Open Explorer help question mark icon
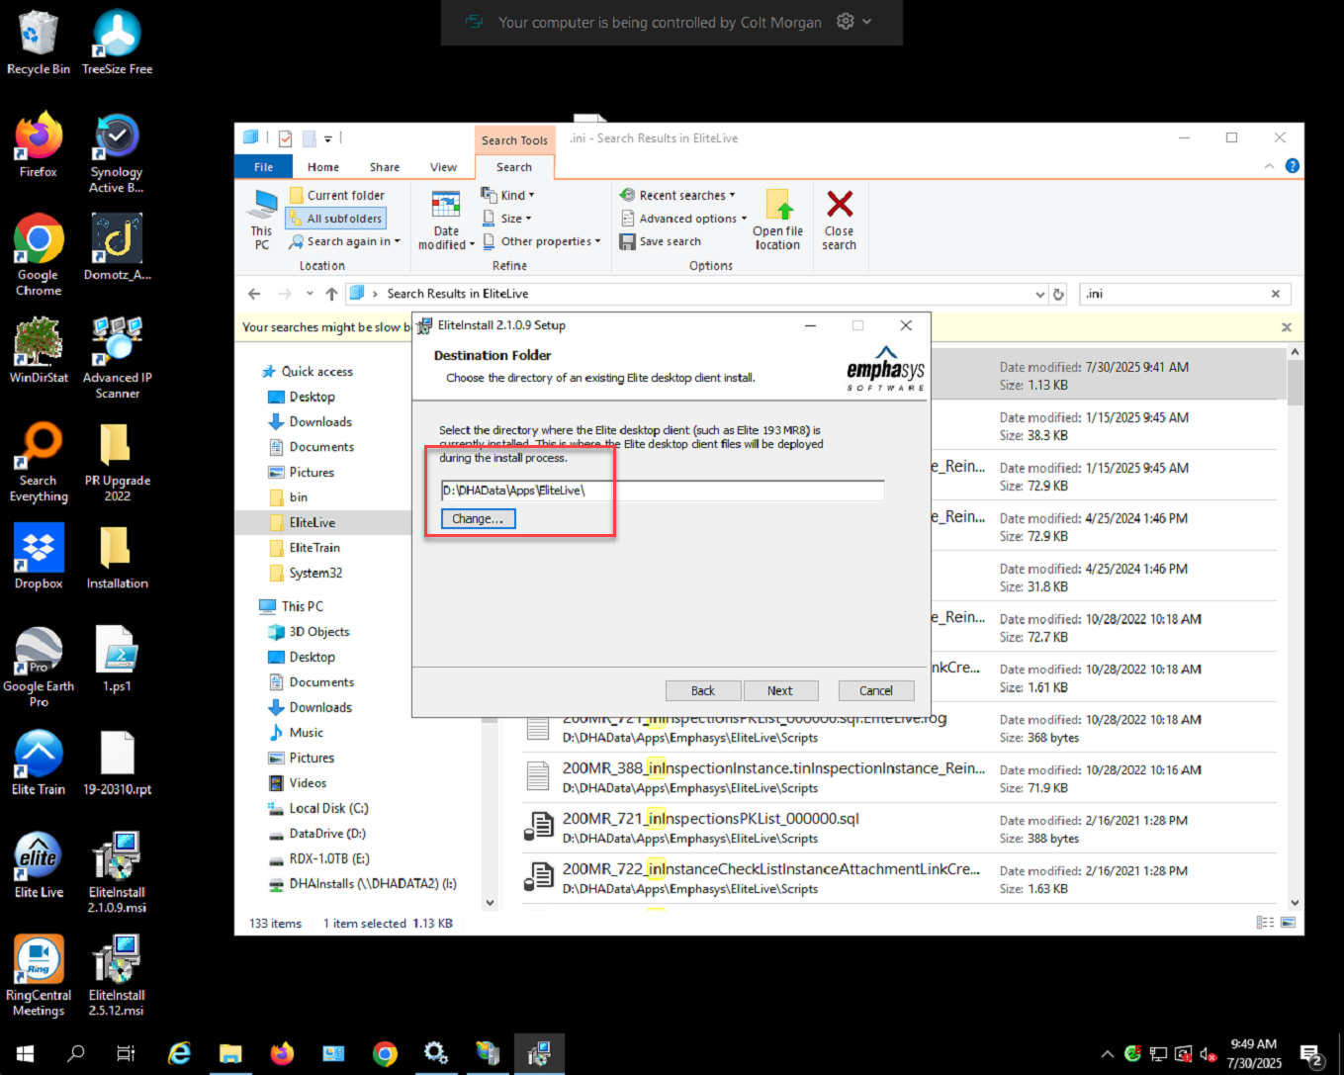The height and width of the screenshot is (1075, 1344). point(1292,166)
